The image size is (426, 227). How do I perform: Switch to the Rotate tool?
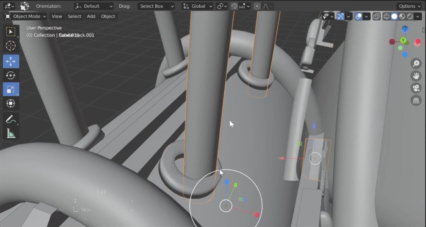(x=11, y=75)
